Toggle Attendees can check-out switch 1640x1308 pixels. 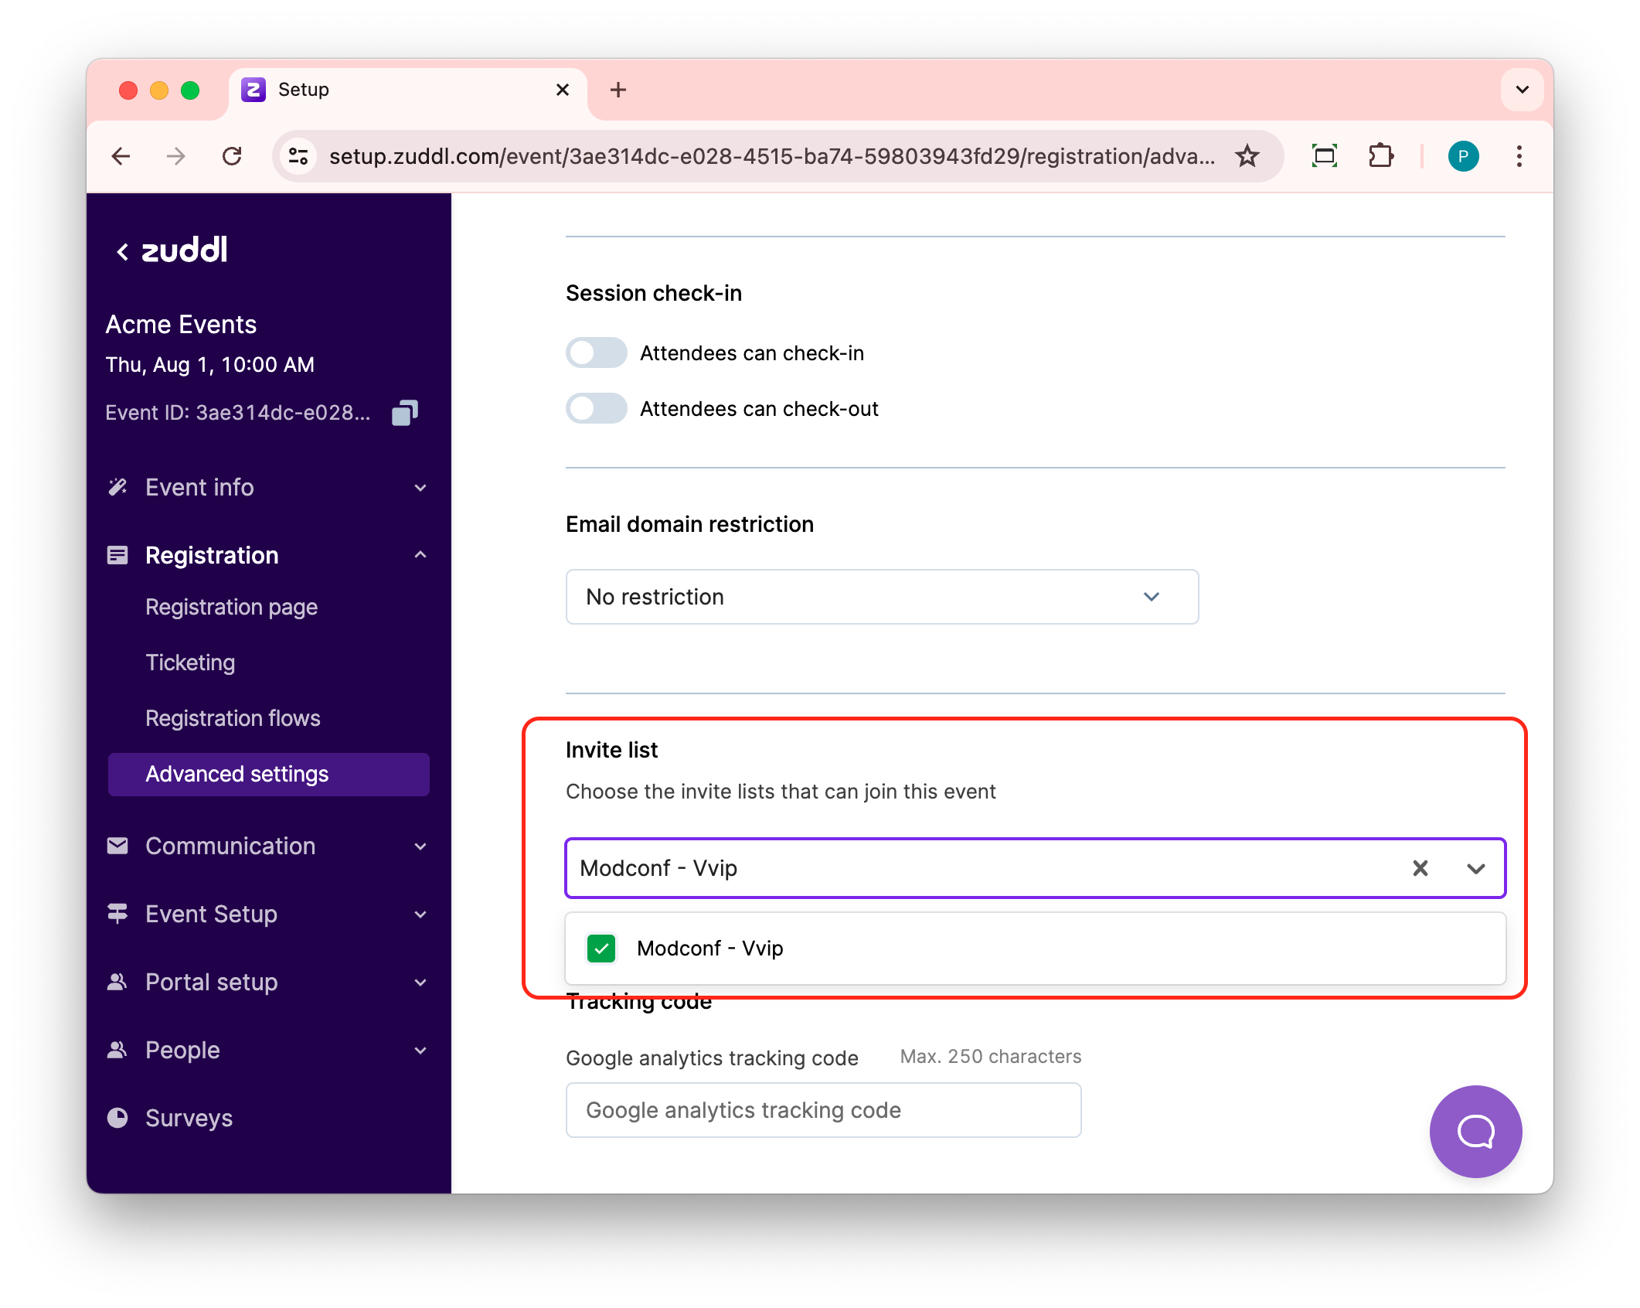point(596,409)
